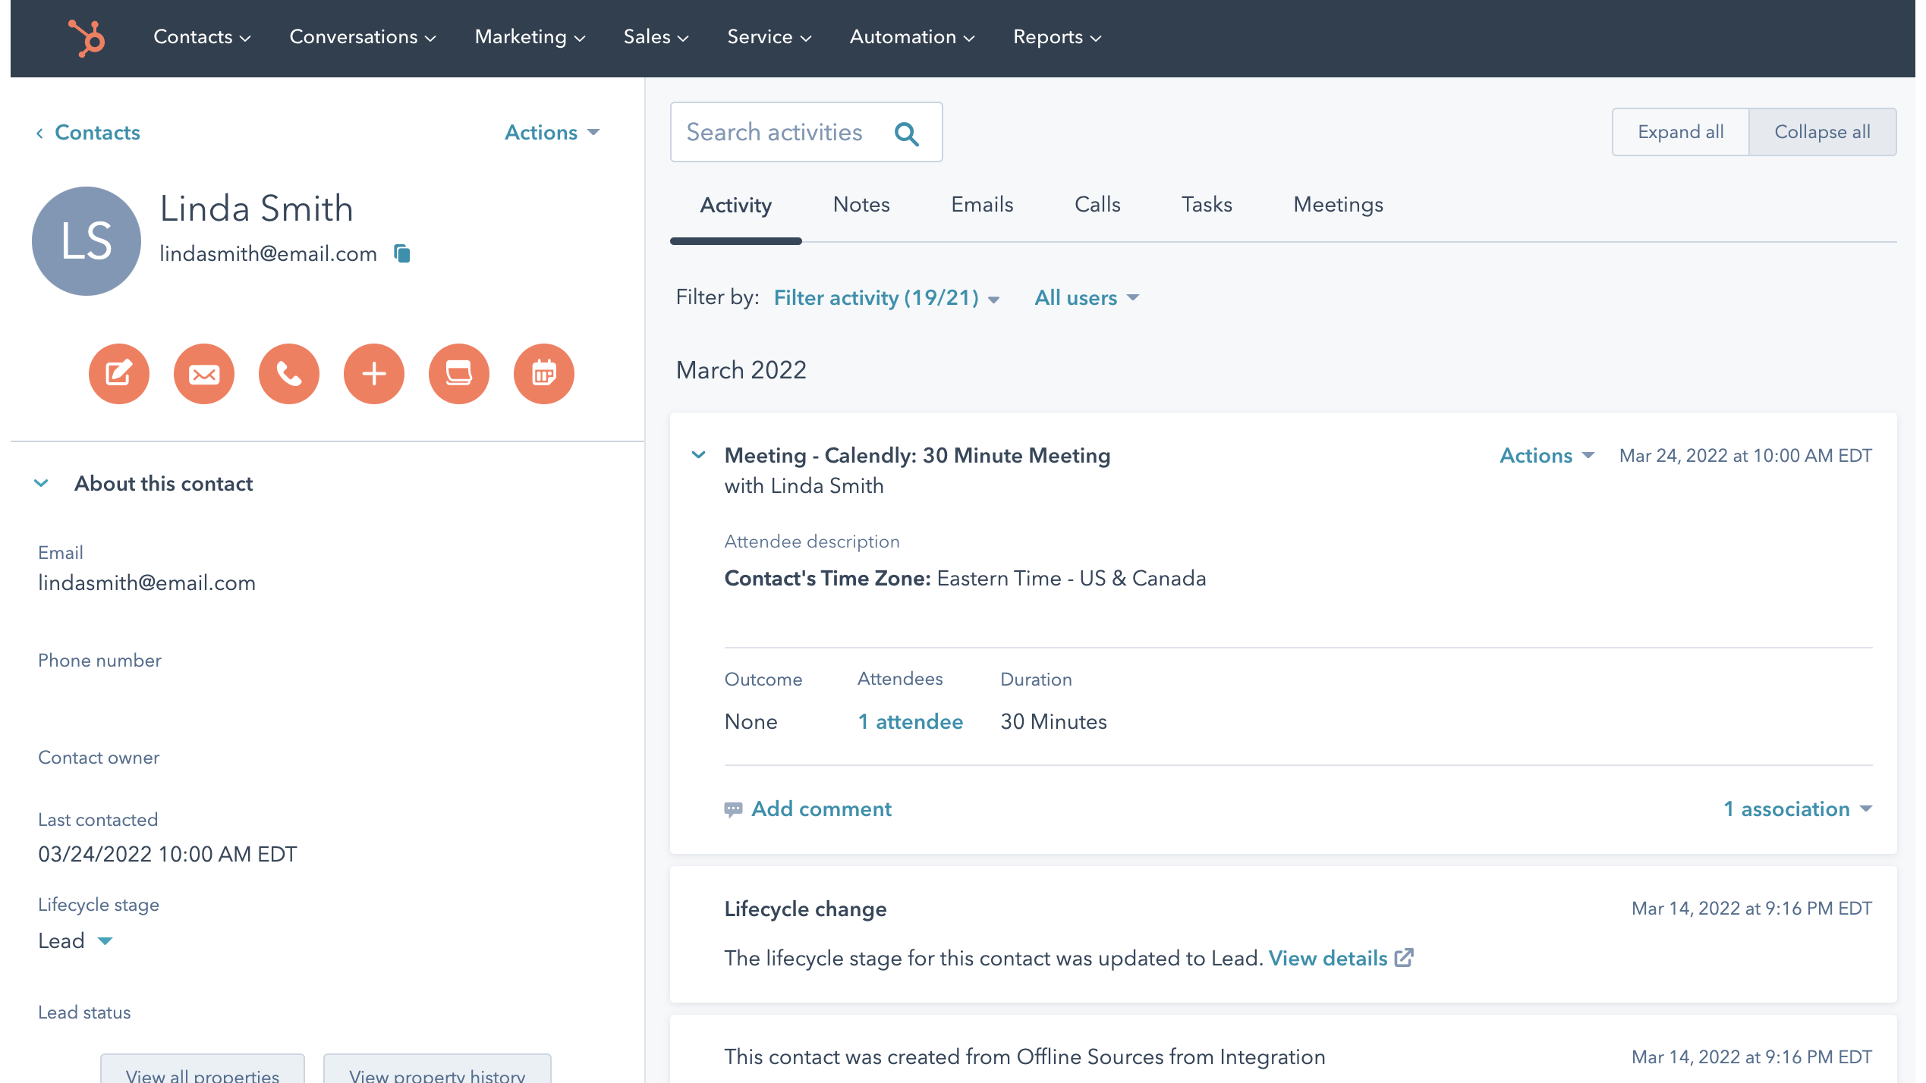The image size is (1926, 1083).
Task: Click the HubSpot sprocket logo
Action: [87, 37]
